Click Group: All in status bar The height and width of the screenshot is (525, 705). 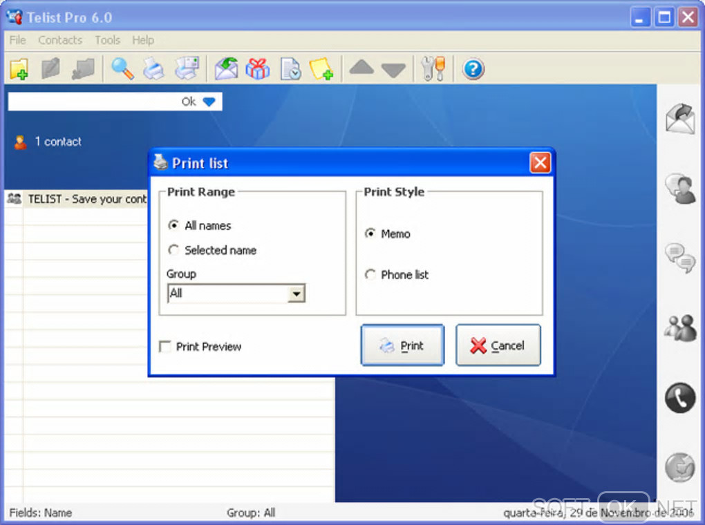click(x=251, y=513)
